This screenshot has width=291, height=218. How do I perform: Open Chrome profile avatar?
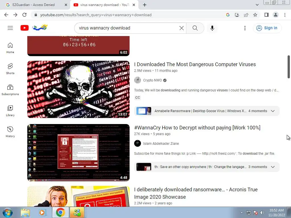(x=276, y=15)
